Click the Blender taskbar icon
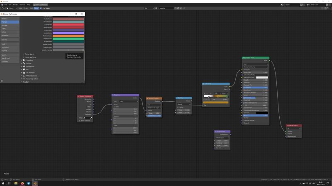 coord(35,184)
